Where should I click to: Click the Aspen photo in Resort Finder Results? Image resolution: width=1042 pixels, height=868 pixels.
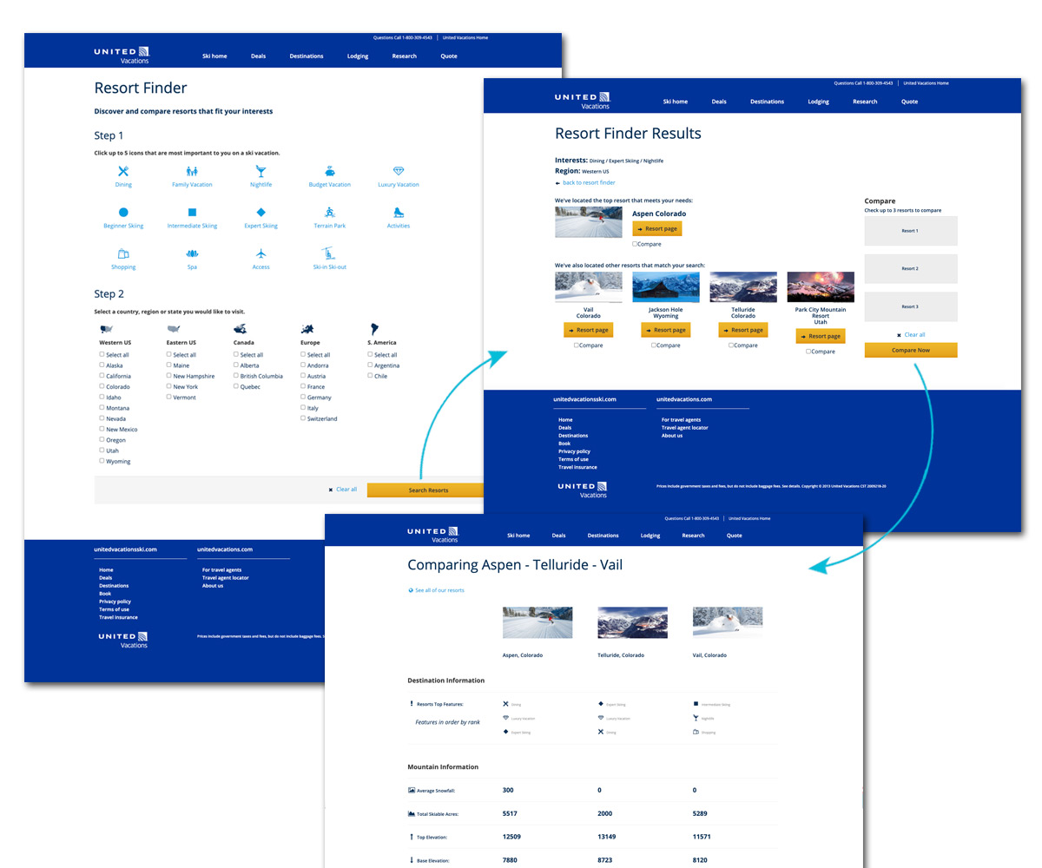tap(589, 221)
